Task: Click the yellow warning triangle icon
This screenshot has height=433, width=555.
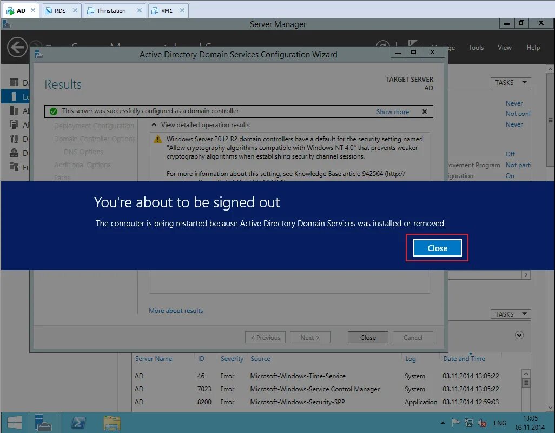Action: click(157, 139)
